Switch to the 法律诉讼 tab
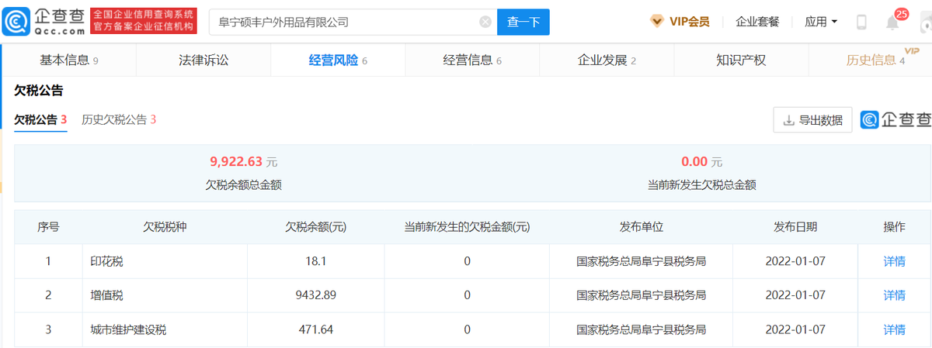932x348 pixels. (203, 60)
